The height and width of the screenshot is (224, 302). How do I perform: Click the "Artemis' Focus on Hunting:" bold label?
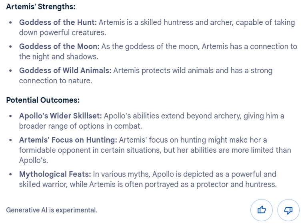[x=68, y=140]
